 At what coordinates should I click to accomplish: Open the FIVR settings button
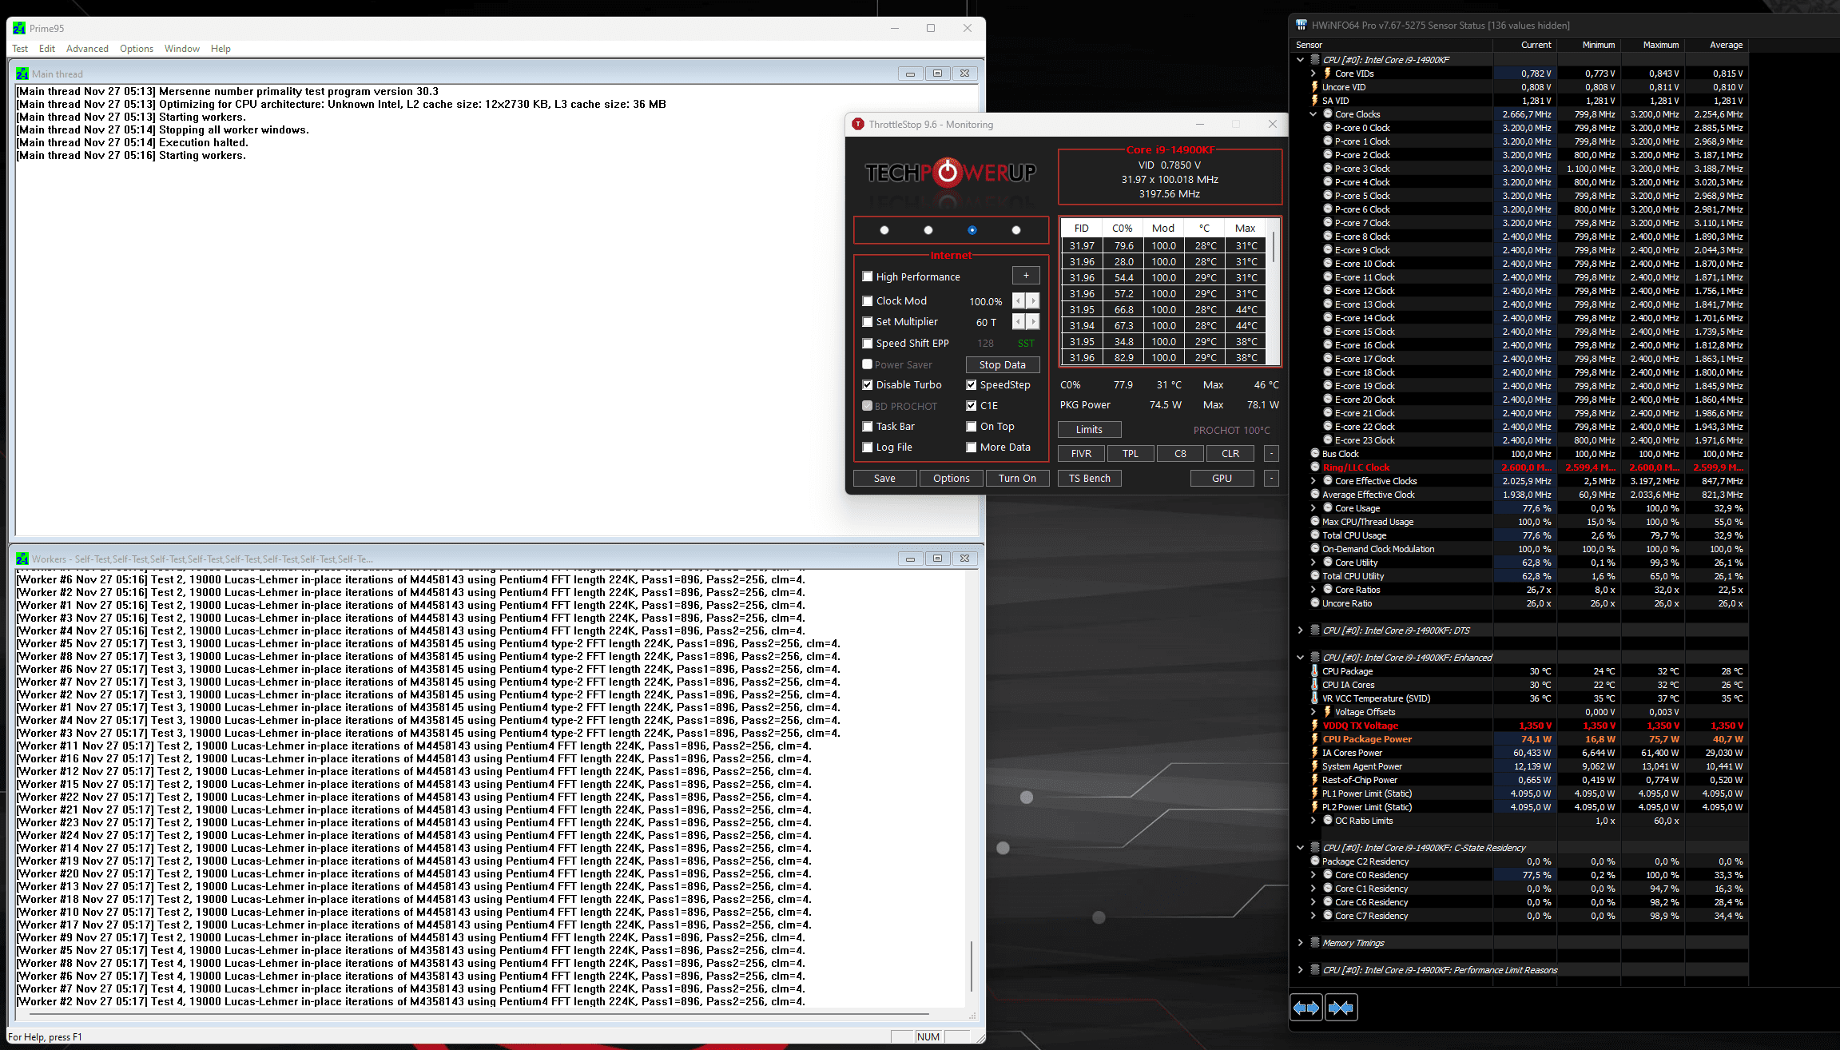pos(1081,453)
